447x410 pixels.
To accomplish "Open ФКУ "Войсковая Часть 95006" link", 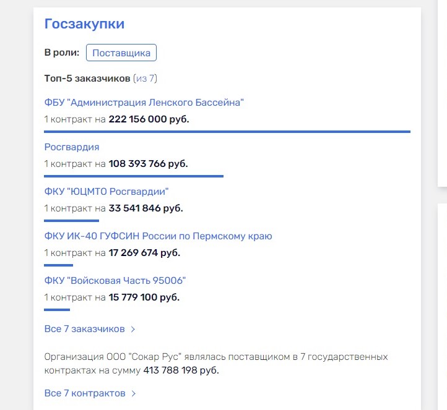I will [x=115, y=281].
